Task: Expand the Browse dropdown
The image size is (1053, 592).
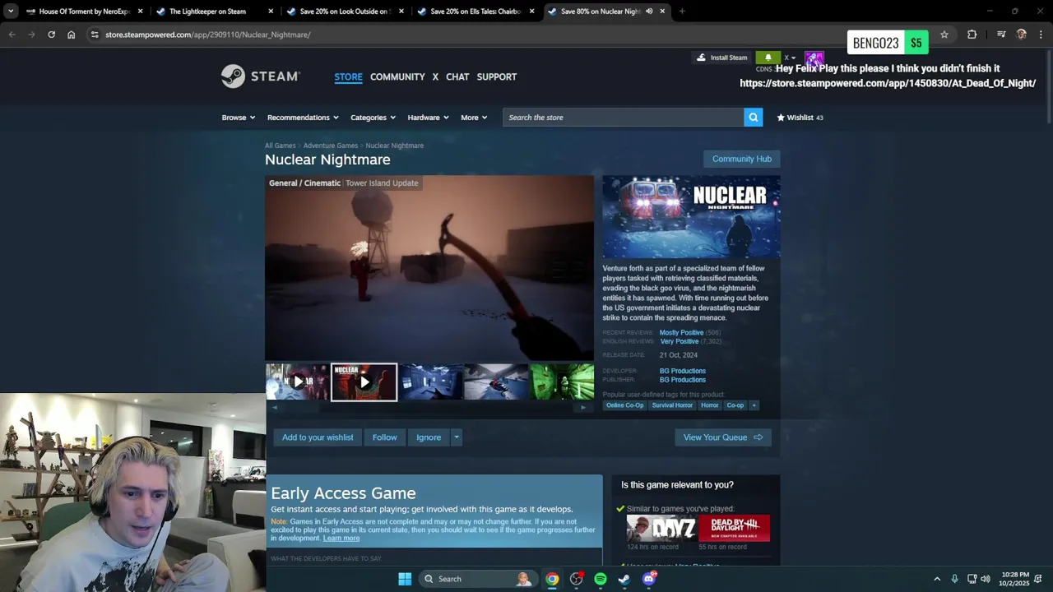Action: tap(239, 118)
